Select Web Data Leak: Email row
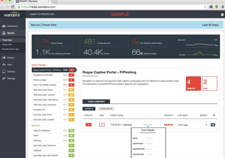 [53, 90]
